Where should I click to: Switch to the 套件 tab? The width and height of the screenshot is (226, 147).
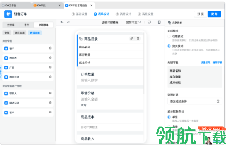tap(26, 25)
